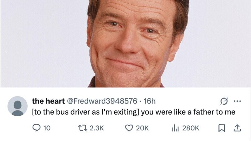Click the 10 replies count
The width and height of the screenshot is (251, 141).
[x=47, y=128]
